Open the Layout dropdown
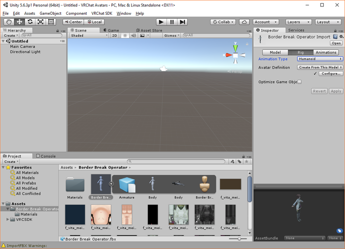345x249 pixels. tap(328, 22)
